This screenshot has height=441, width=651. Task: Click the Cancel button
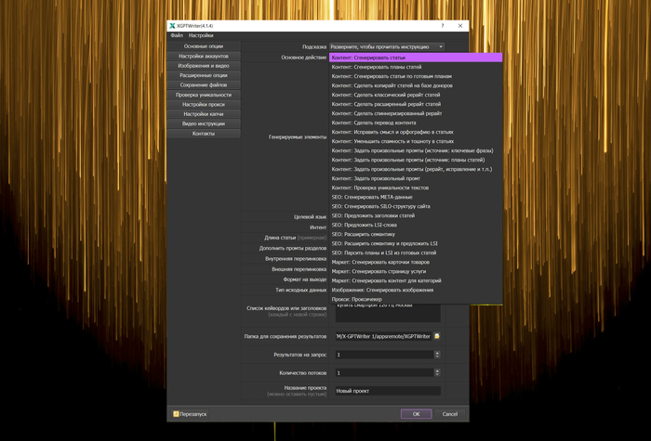click(x=449, y=413)
